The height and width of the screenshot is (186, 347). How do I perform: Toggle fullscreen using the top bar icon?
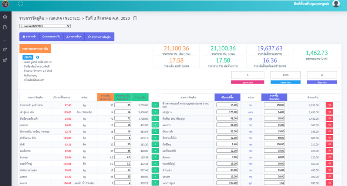[20, 4]
